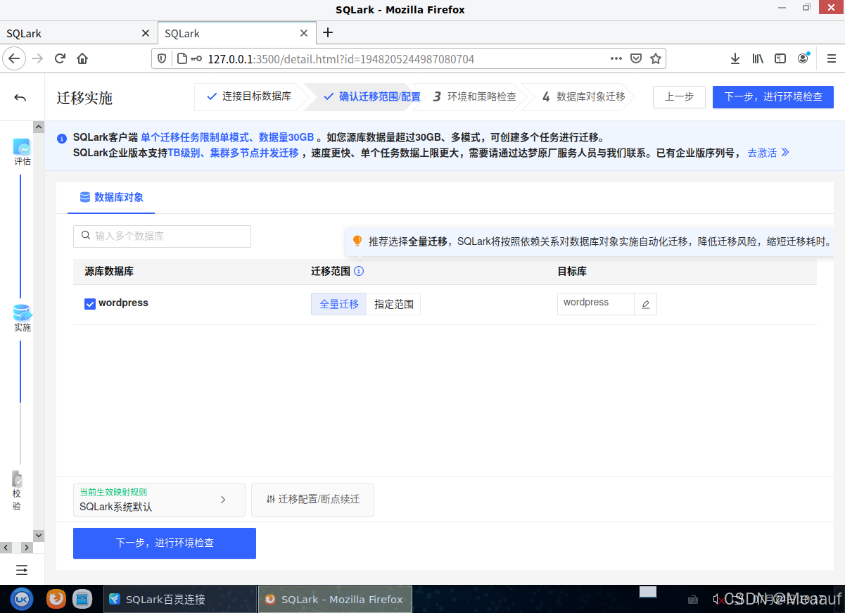Click top 下一步，进行环境检查 button
Screen dimensions: 845x613
point(773,97)
